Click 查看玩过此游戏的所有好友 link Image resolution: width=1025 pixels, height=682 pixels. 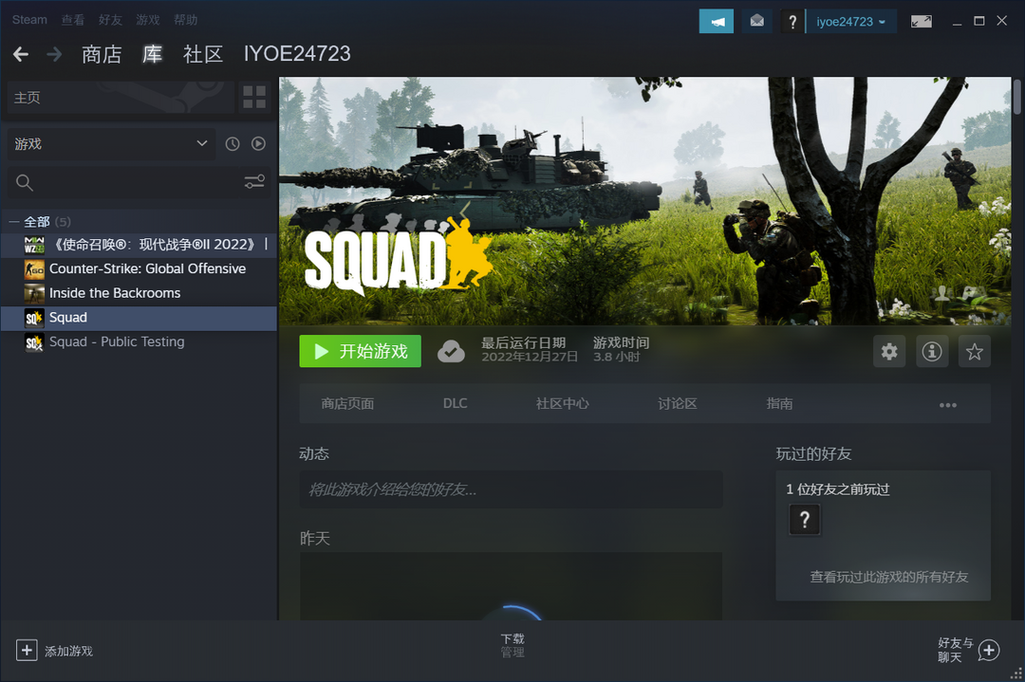[x=888, y=577]
